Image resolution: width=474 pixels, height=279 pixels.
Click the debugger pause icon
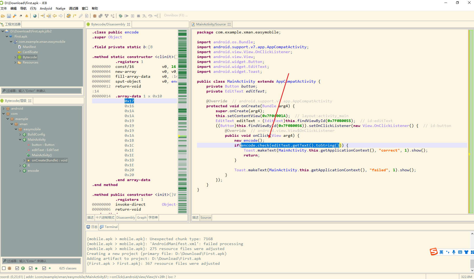point(132,16)
